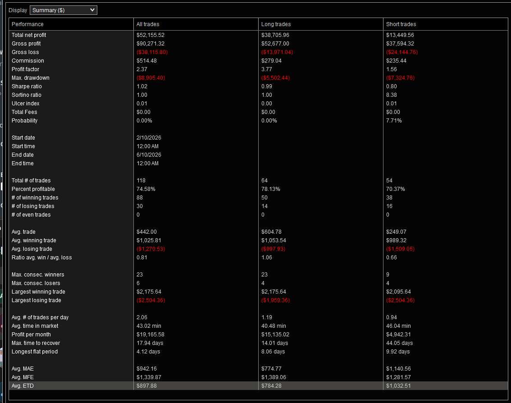This screenshot has height=403, width=511.
Task: Select Long trades profit factor 3.77
Action: 267,69
